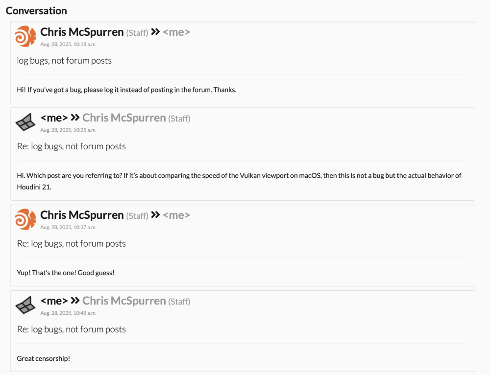Click the <me> recipient in first message
The width and height of the screenshot is (490, 375).
tap(176, 32)
